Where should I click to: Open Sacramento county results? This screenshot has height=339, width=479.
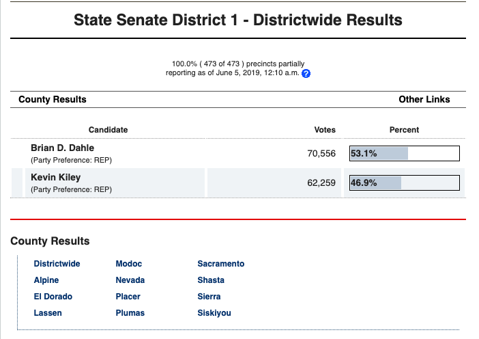220,264
